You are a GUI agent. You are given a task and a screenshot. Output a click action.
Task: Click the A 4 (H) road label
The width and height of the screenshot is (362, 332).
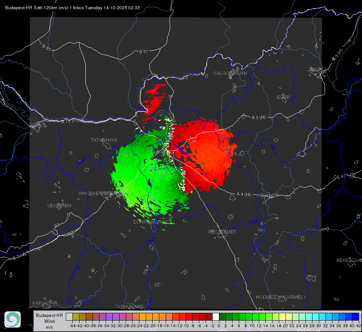tap(244, 194)
